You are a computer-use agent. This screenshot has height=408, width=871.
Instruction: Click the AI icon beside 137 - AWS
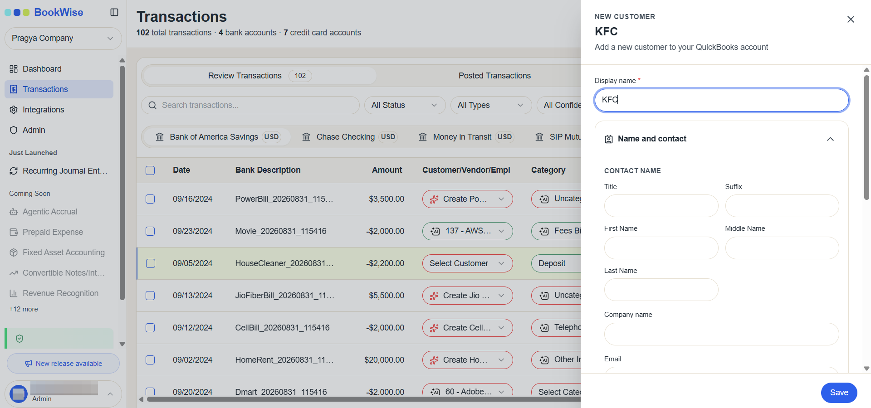[x=435, y=231]
